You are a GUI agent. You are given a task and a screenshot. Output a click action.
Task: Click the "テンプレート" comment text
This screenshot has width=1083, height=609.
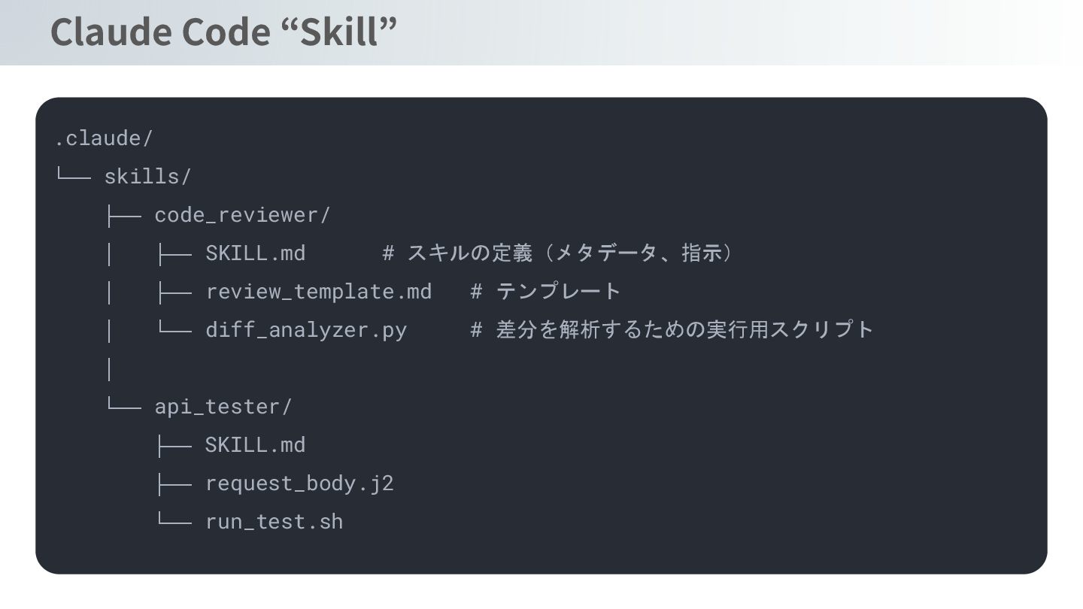(559, 292)
